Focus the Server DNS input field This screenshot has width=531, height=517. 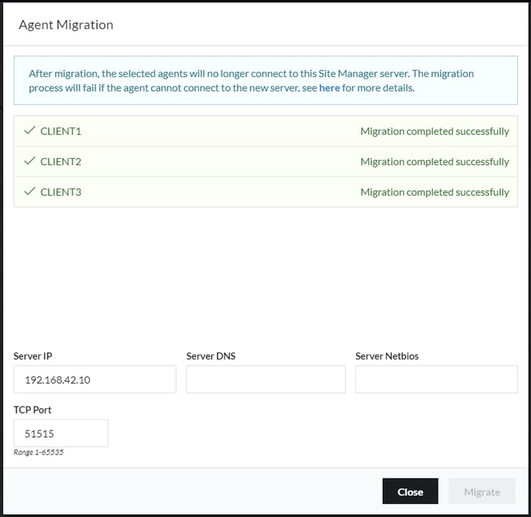(x=265, y=379)
